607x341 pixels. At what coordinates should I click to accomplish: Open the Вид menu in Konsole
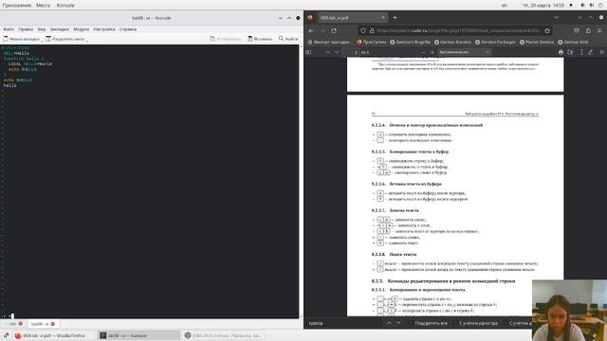tap(42, 29)
